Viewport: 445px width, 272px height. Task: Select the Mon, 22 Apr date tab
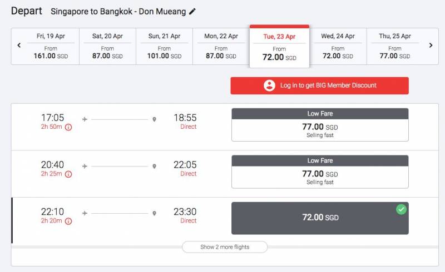[x=221, y=46]
